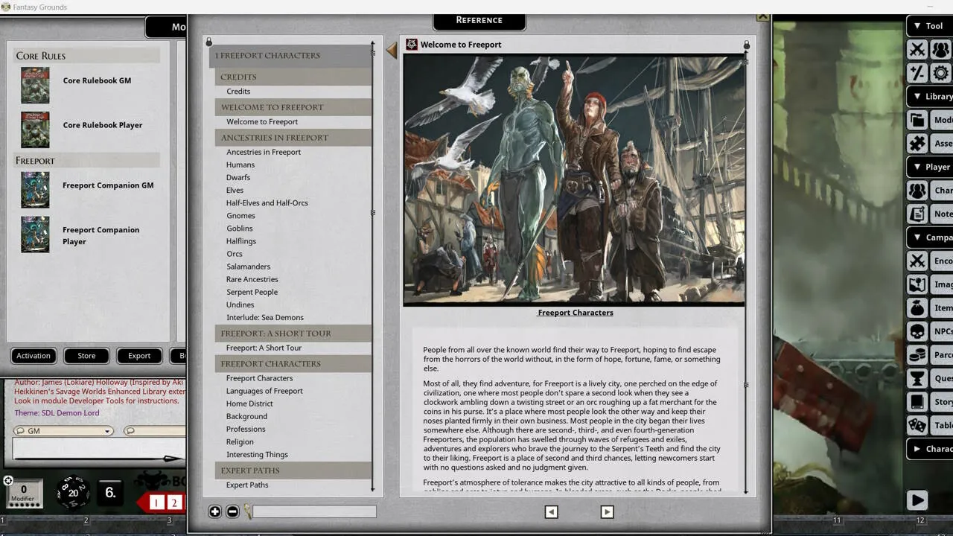Click the Modifier box showing 0
Image resolution: width=953 pixels, height=536 pixels.
23,494
